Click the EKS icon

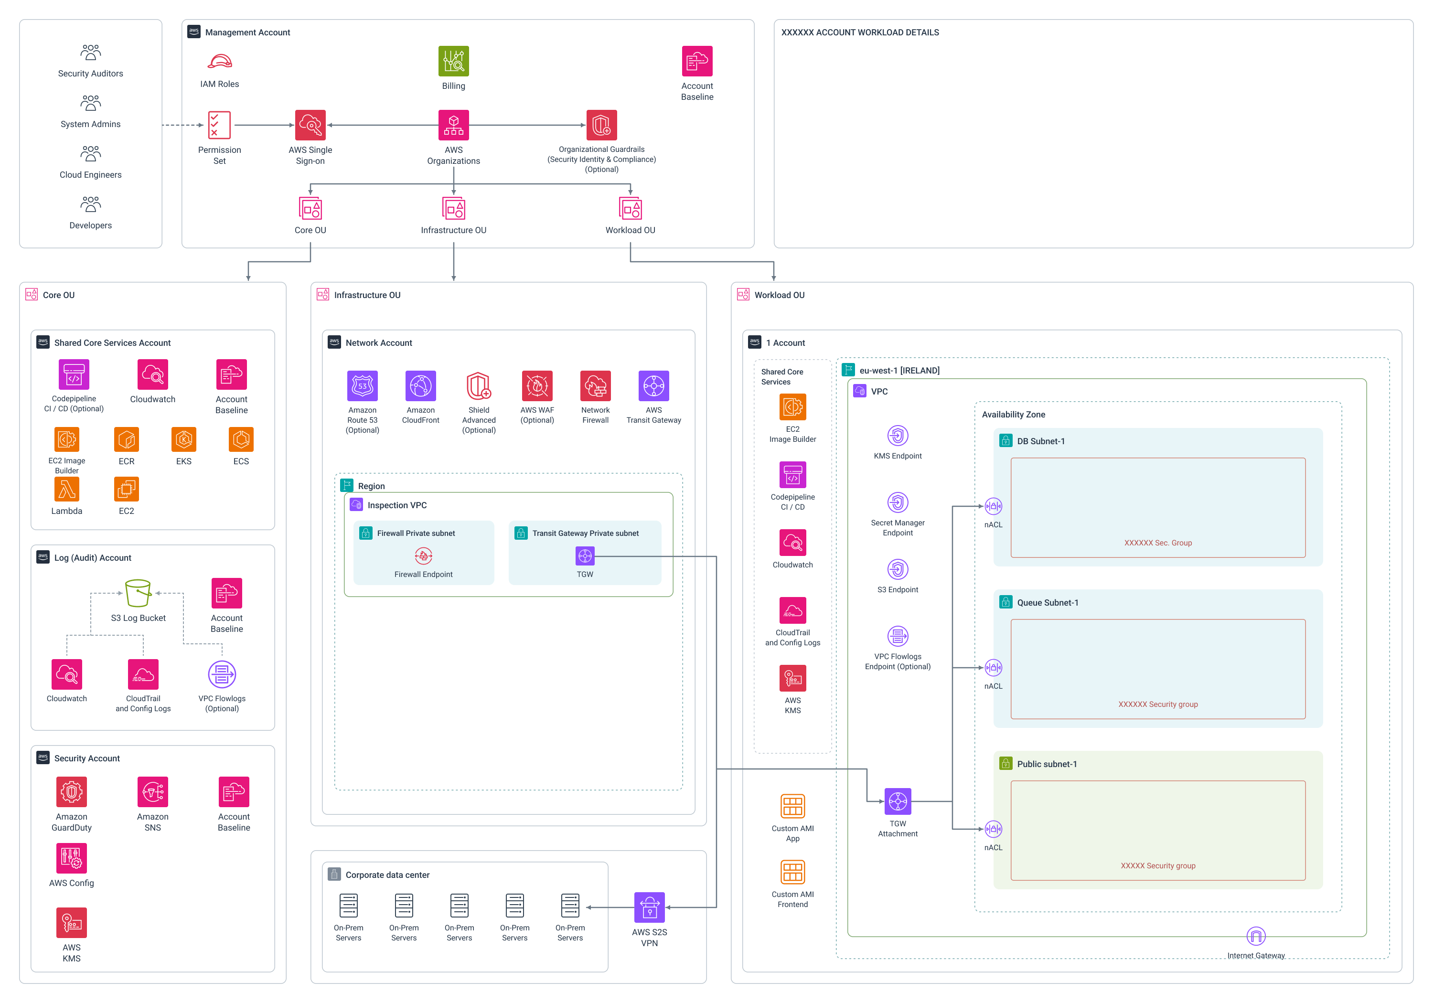coord(184,439)
